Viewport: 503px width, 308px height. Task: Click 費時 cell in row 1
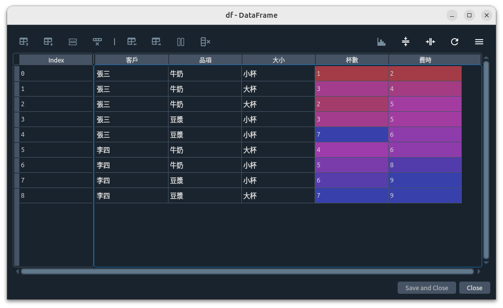[425, 89]
